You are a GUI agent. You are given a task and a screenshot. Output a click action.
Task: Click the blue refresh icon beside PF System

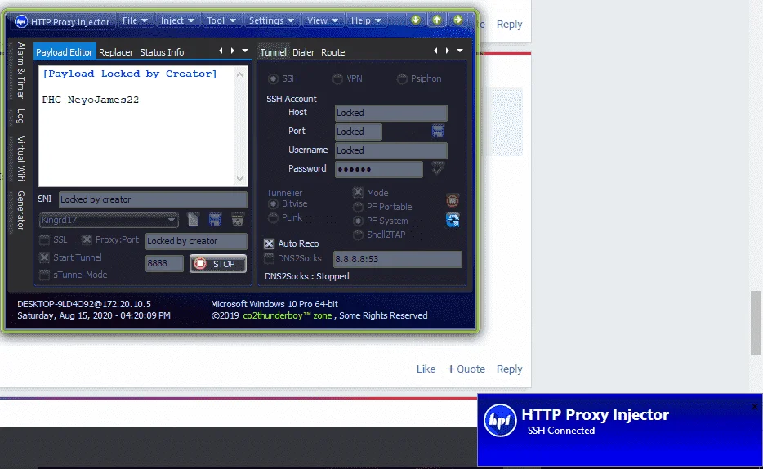(x=453, y=220)
